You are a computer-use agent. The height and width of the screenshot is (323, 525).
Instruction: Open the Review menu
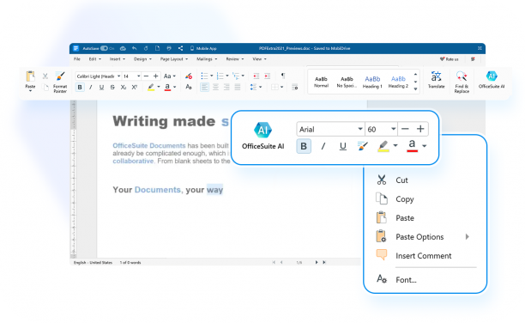235,59
